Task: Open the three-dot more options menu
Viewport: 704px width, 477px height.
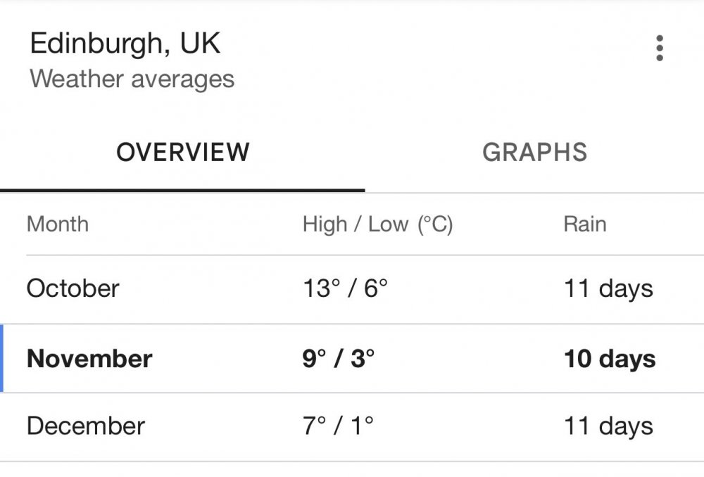Action: [x=659, y=48]
